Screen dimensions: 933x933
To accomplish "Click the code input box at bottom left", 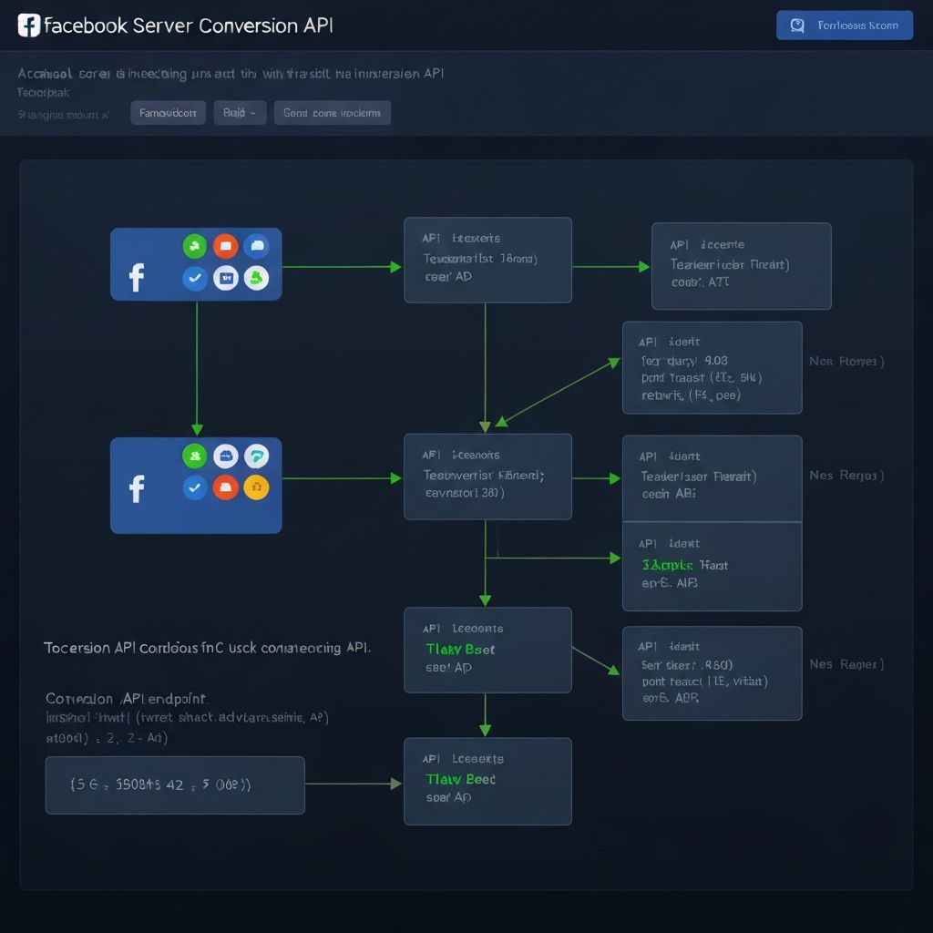I will click(175, 784).
